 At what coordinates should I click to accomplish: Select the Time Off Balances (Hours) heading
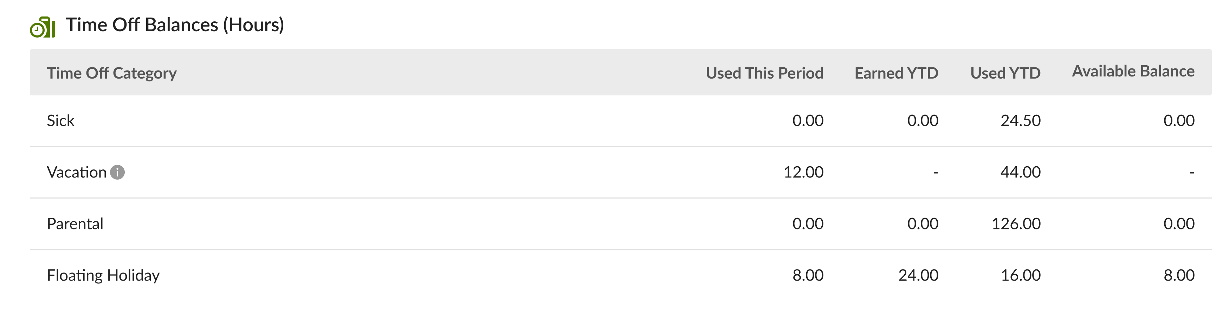click(x=175, y=25)
